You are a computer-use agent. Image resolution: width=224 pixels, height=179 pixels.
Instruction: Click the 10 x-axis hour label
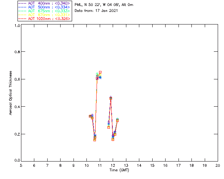click(x=87, y=165)
